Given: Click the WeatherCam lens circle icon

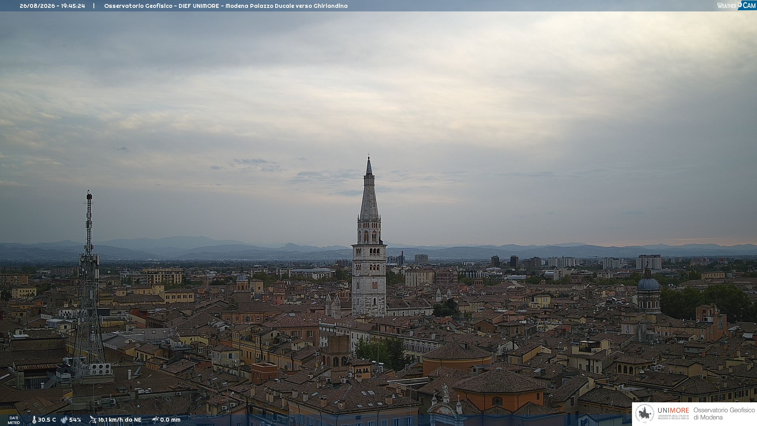Looking at the screenshot, I should point(740,4).
